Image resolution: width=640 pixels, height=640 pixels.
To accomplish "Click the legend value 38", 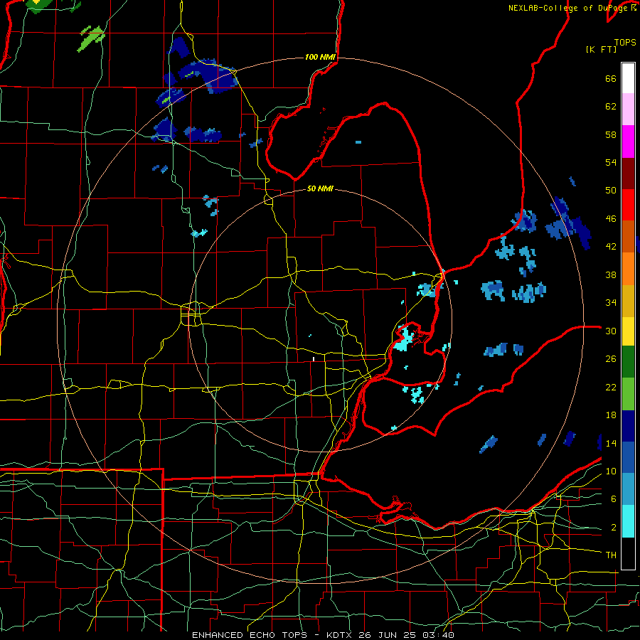I will click(611, 274).
